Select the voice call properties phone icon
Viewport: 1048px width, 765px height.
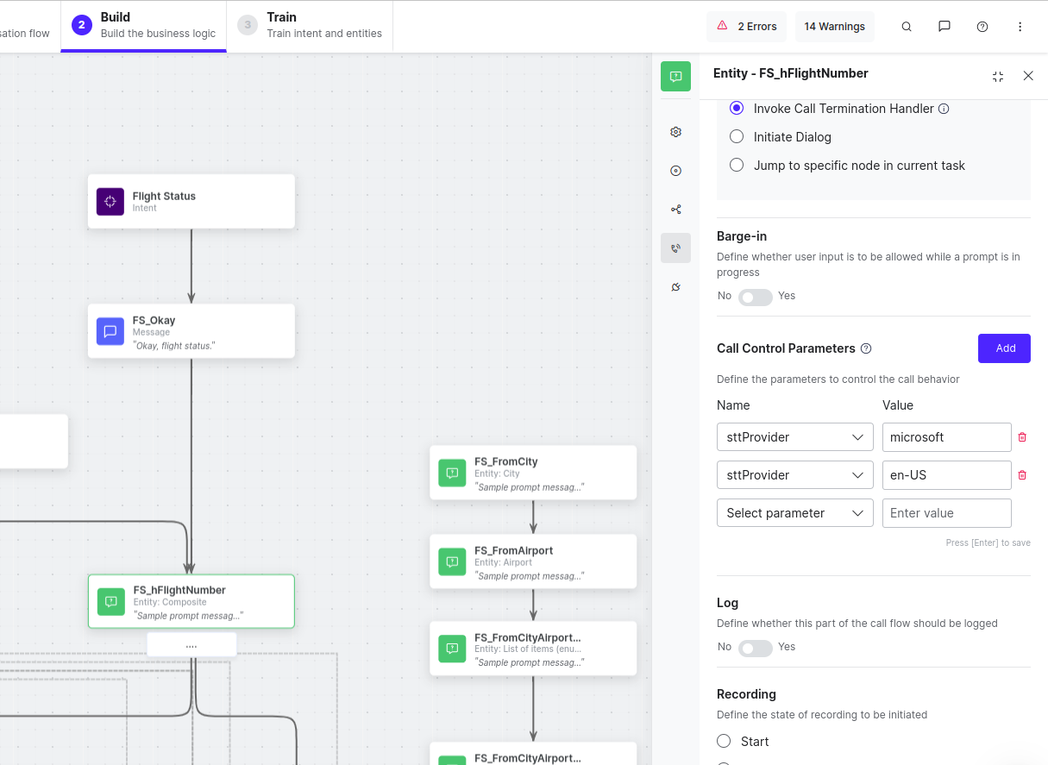pyautogui.click(x=675, y=248)
